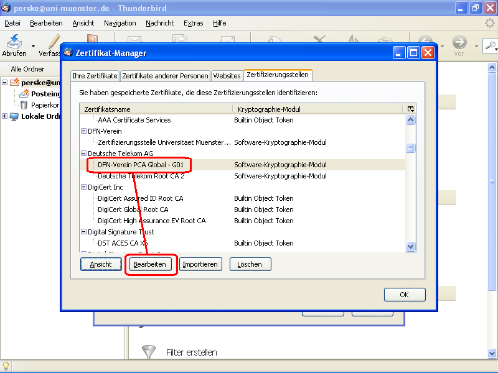
Task: Open the Extras menu
Action: [x=193, y=23]
